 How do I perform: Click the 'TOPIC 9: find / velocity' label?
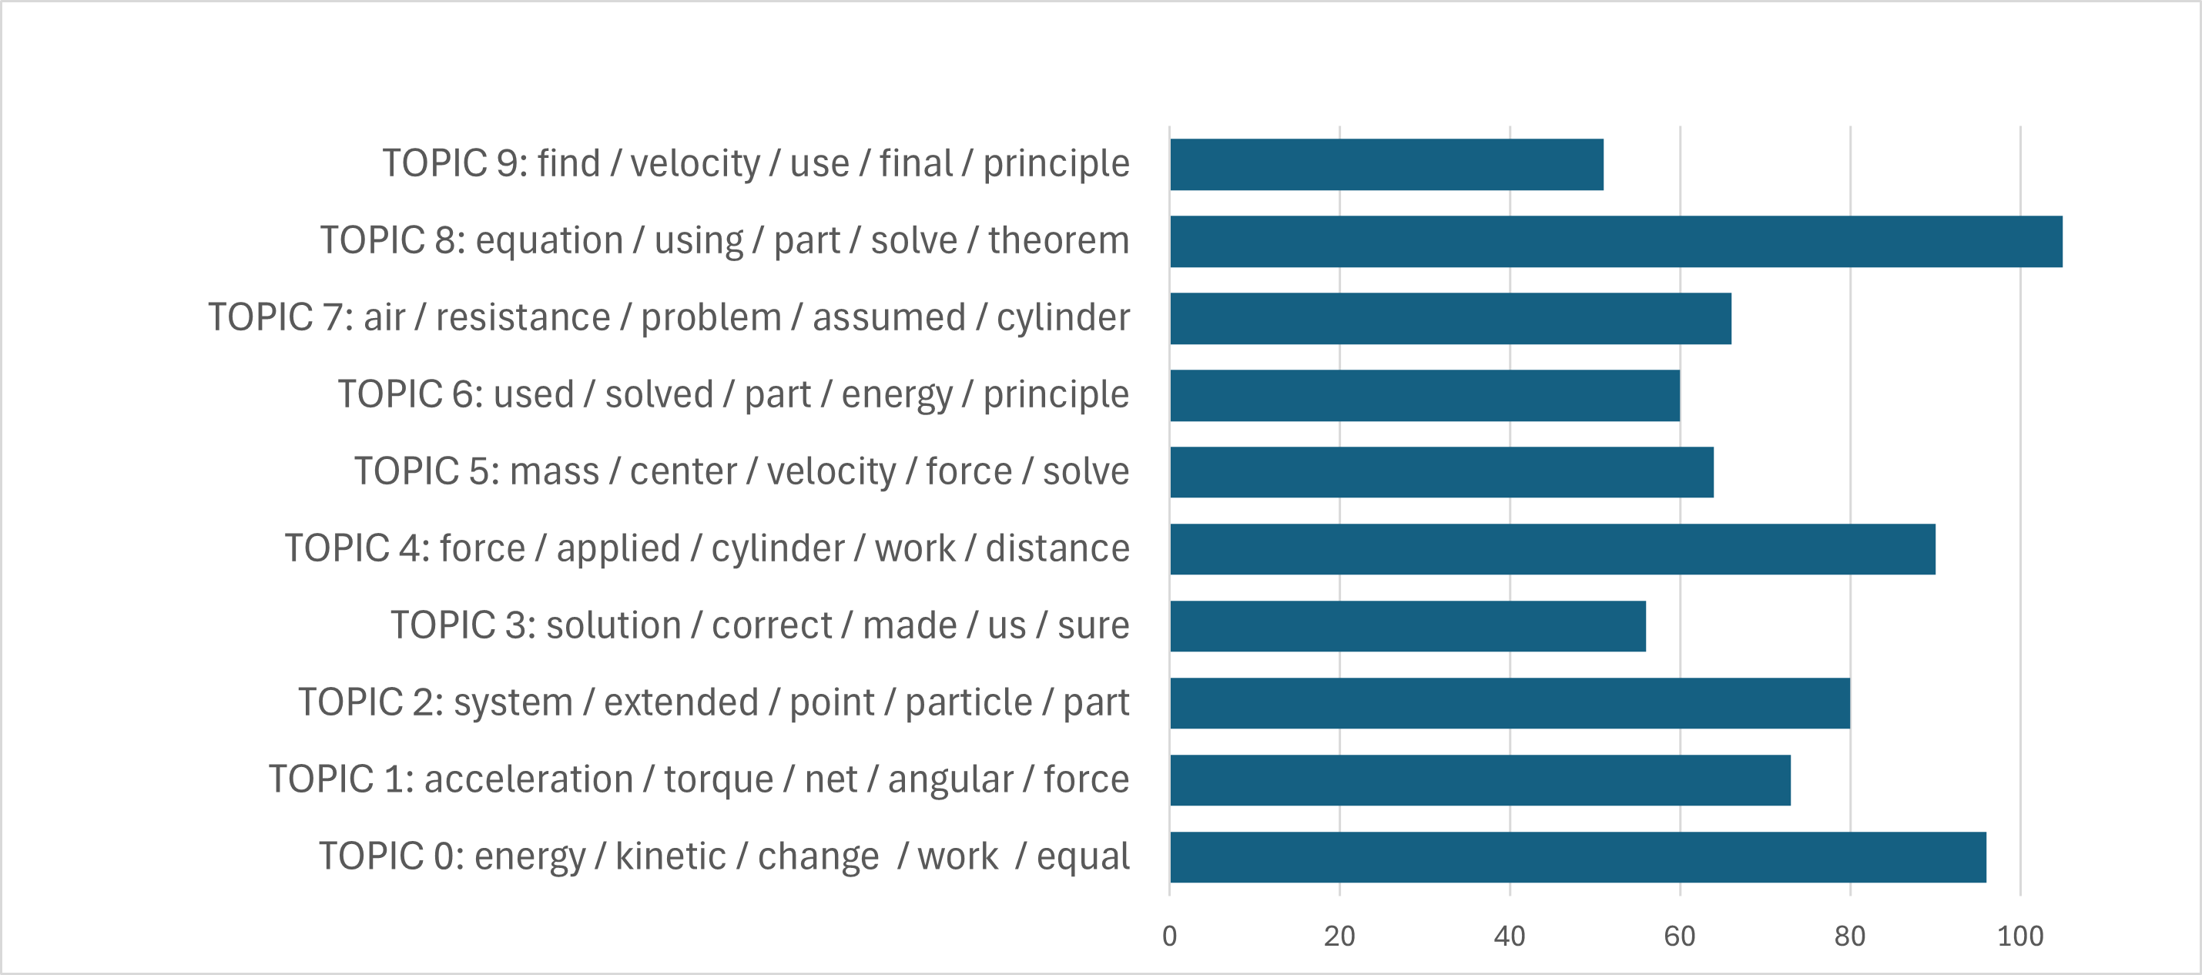[756, 163]
